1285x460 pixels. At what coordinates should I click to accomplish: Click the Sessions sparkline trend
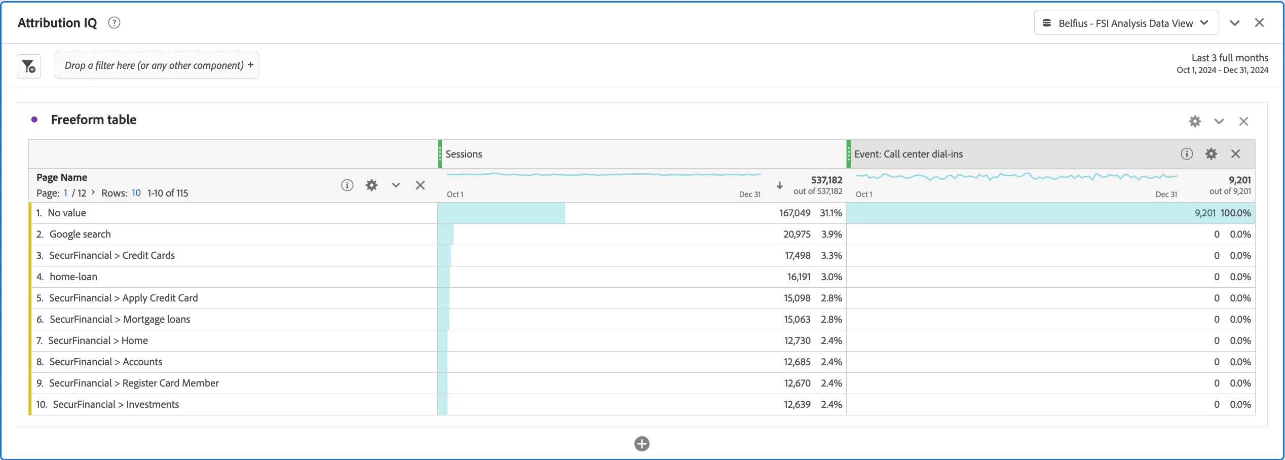(603, 175)
